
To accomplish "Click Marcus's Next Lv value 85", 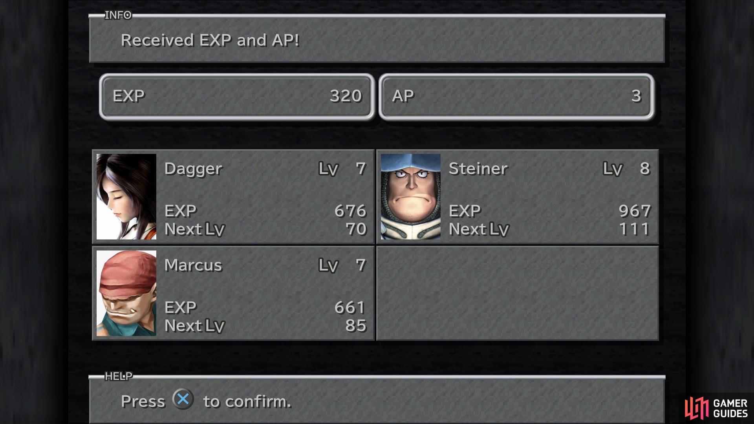I will pos(356,326).
